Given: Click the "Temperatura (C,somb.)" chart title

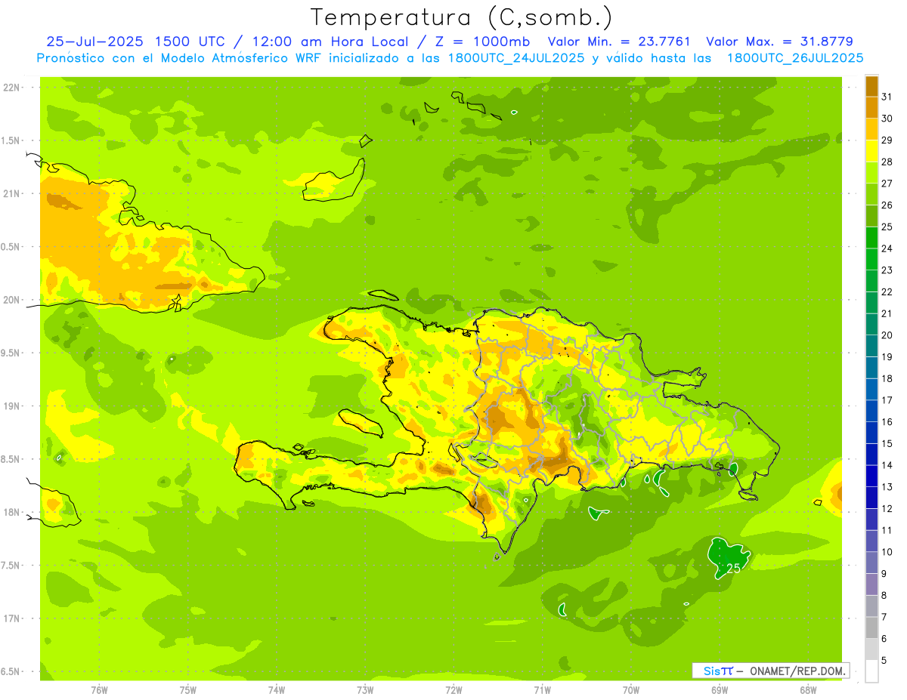Looking at the screenshot, I should pos(462,17).
